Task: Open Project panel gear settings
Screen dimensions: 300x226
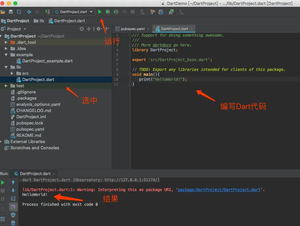Action: 99,29
